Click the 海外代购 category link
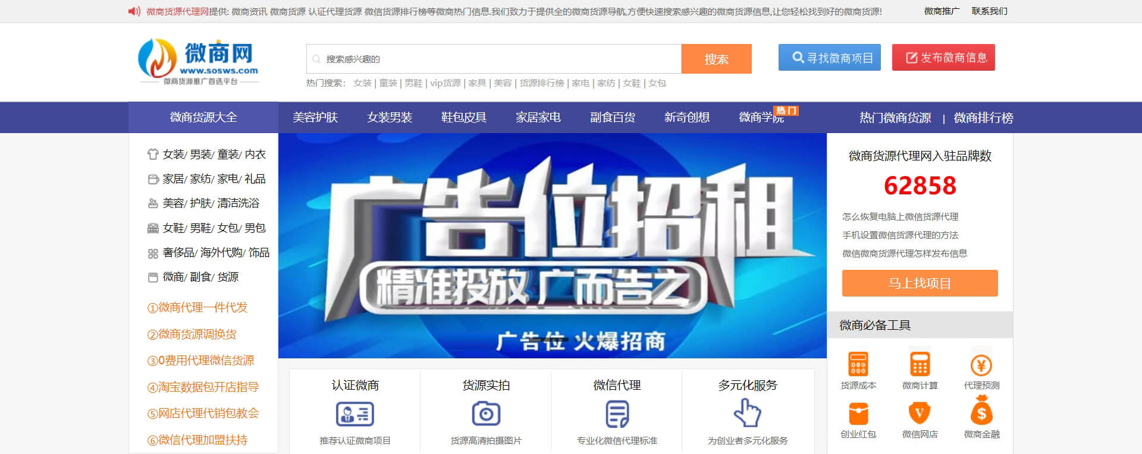The image size is (1142, 454). (x=221, y=253)
